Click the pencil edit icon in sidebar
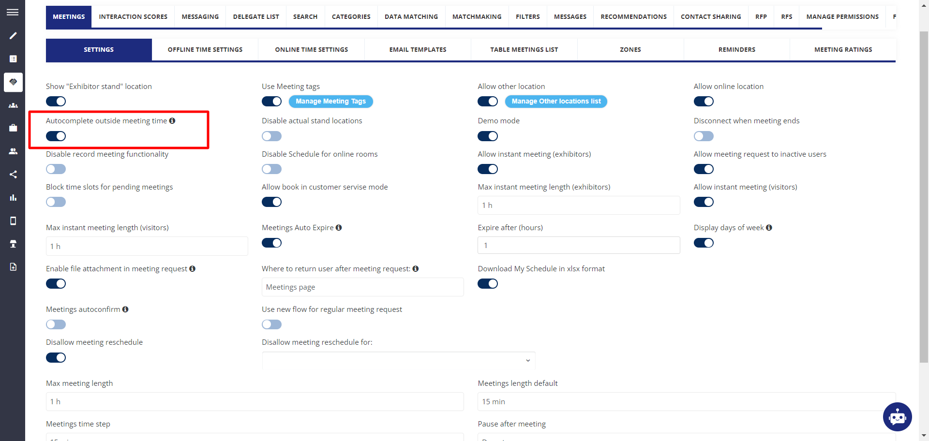The height and width of the screenshot is (441, 929). [13, 36]
